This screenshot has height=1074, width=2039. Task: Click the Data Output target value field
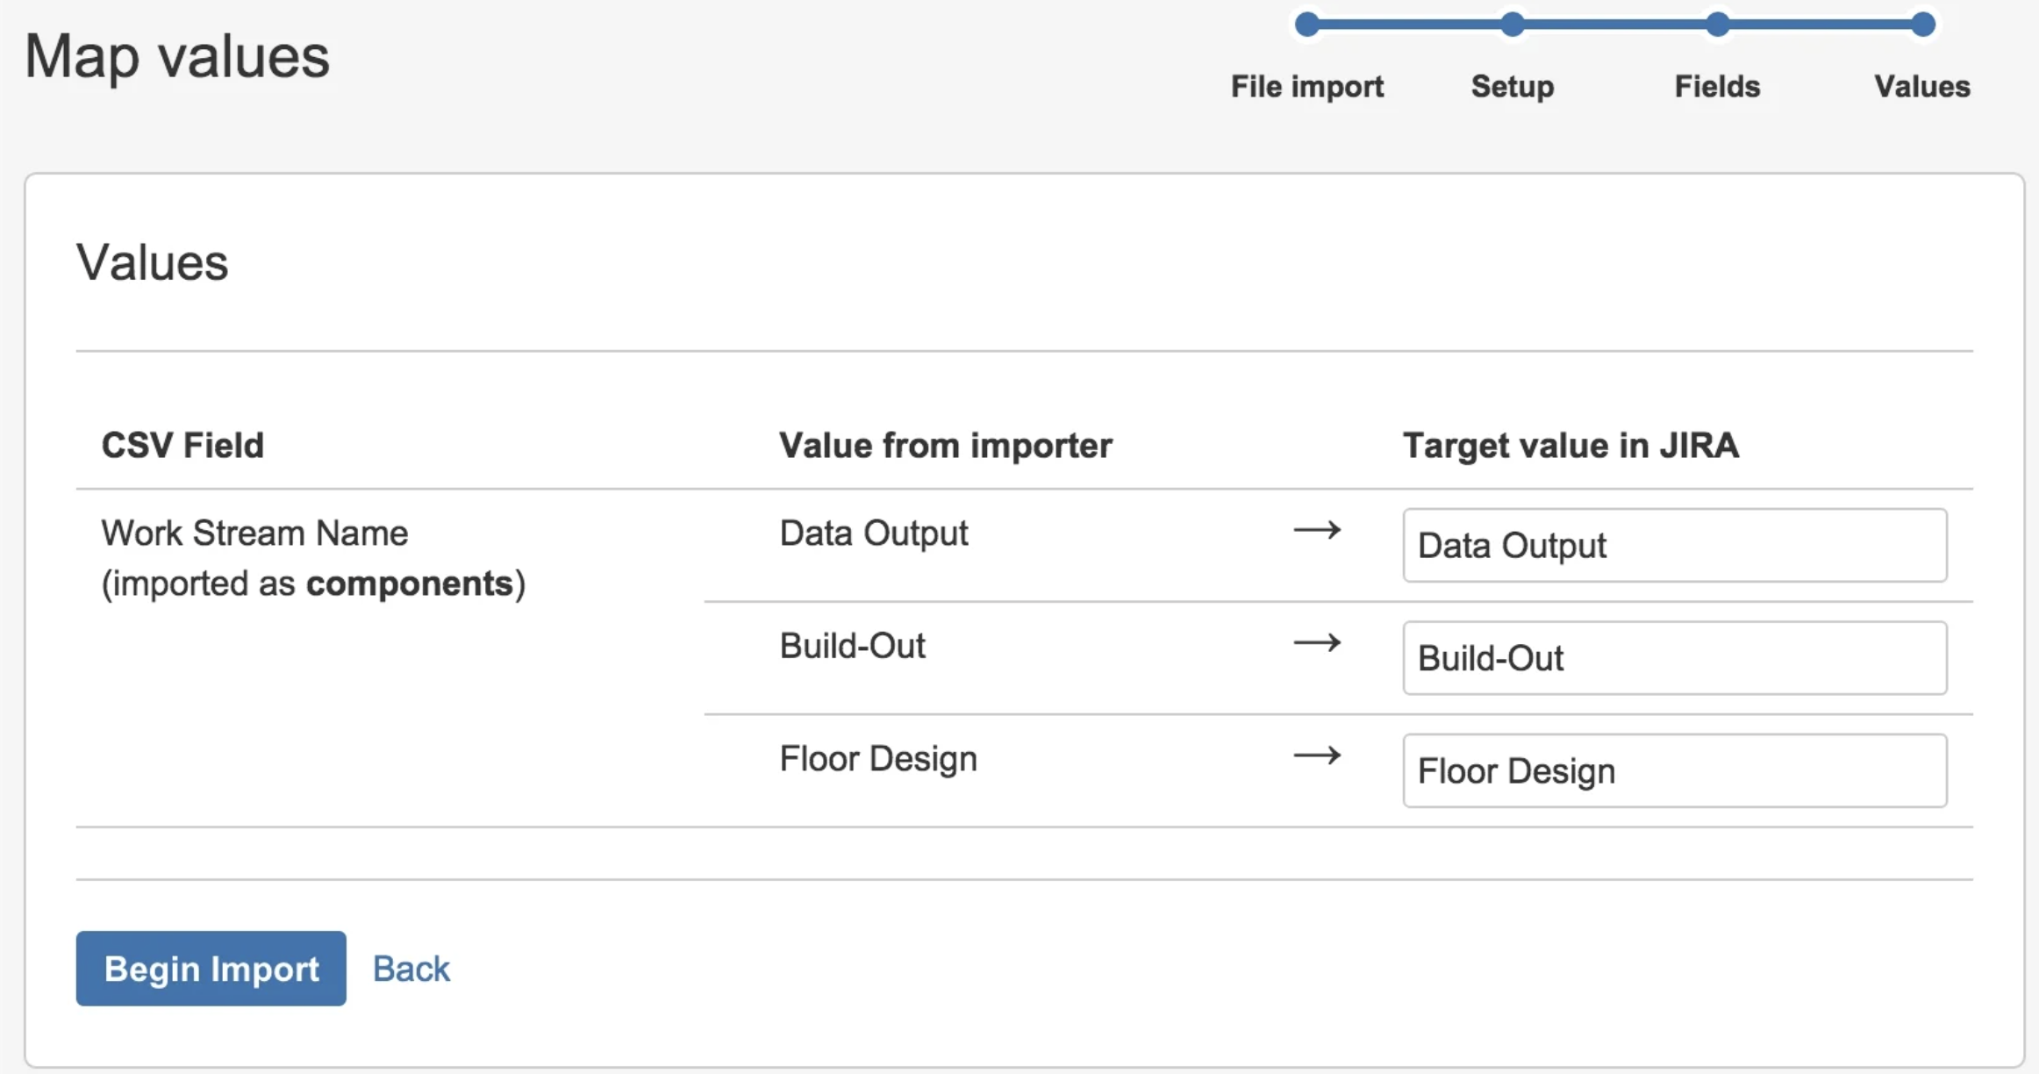point(1674,545)
